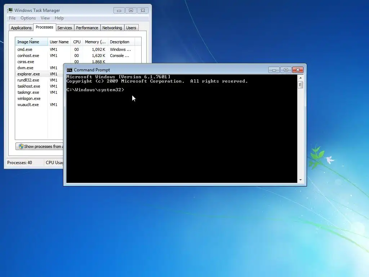This screenshot has width=369, height=277.
Task: Switch to the Services tab
Action: click(65, 28)
